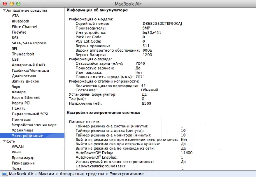This screenshot has width=256, height=177.
Task: Open the Диагностика entry
Action: click(24, 76)
